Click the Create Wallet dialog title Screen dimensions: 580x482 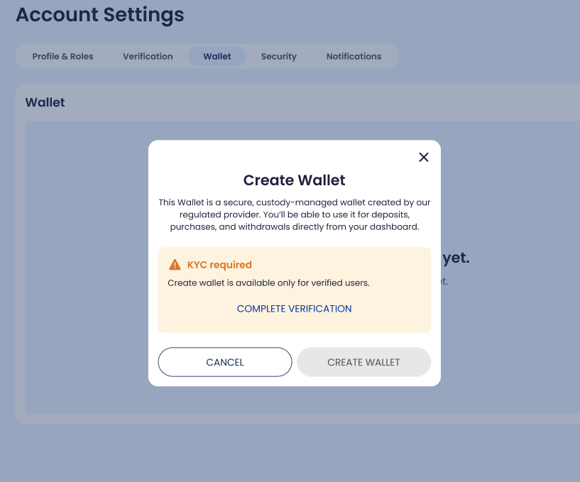coord(294,180)
